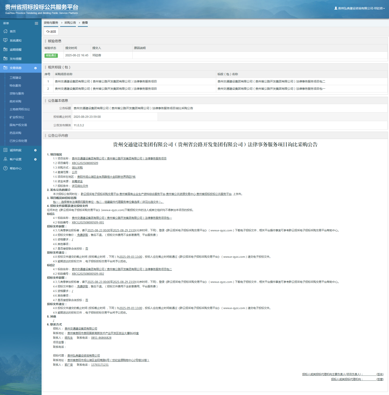Click the person icon beside 帐户设置
The image size is (389, 395).
5,159
